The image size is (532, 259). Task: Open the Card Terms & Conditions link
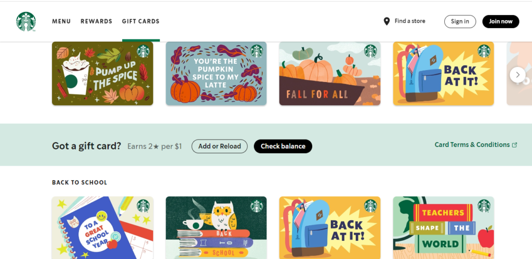point(472,145)
